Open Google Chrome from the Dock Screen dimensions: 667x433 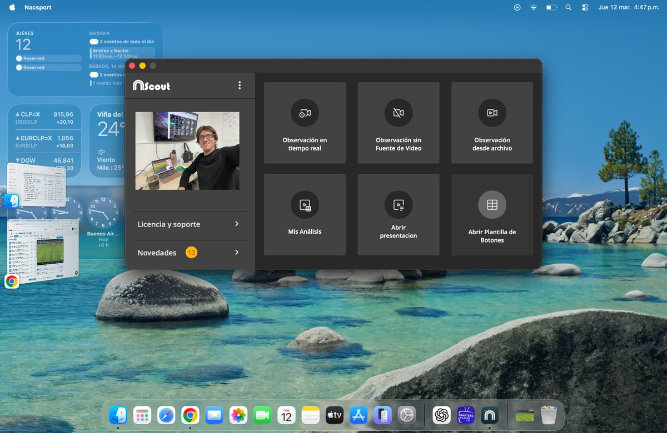tap(190, 415)
